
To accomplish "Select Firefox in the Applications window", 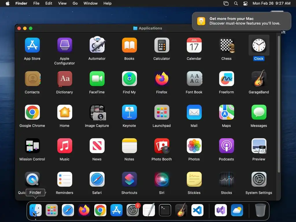I will [x=162, y=79].
